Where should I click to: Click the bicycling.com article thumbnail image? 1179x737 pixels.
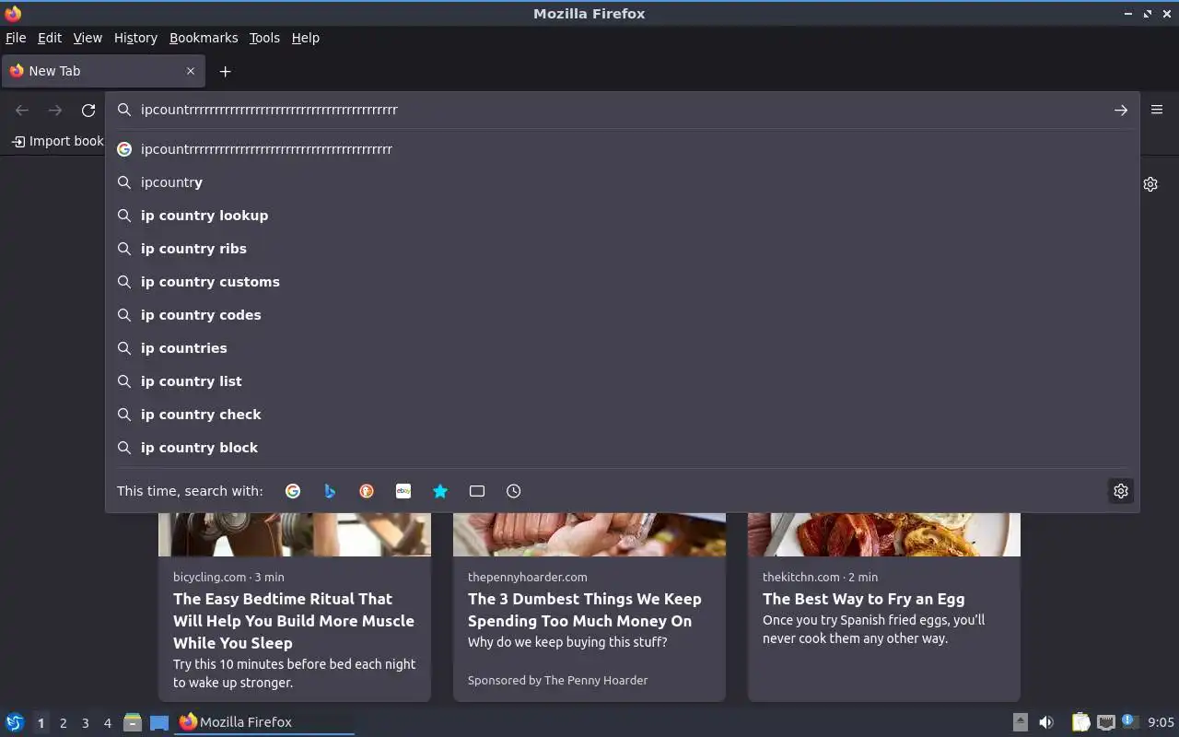[x=295, y=535]
